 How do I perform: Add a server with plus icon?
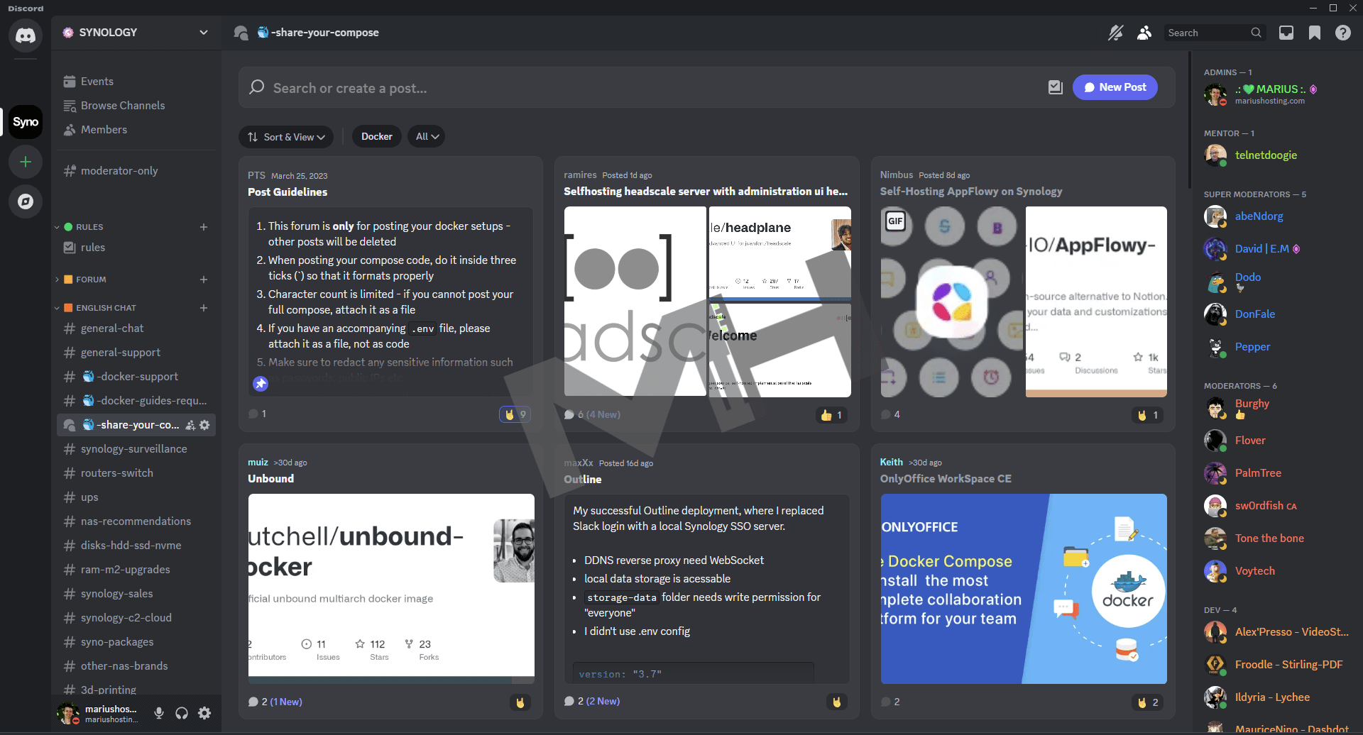(26, 162)
